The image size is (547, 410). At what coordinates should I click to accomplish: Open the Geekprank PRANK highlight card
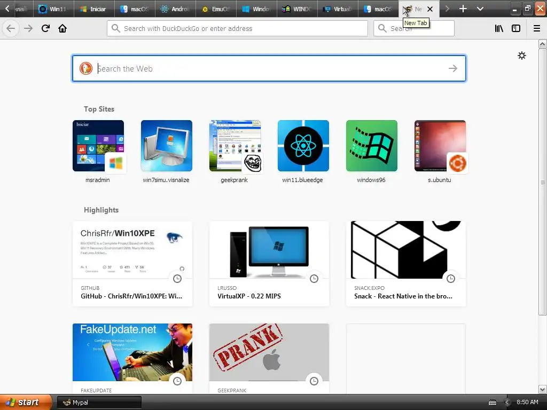[269, 358]
